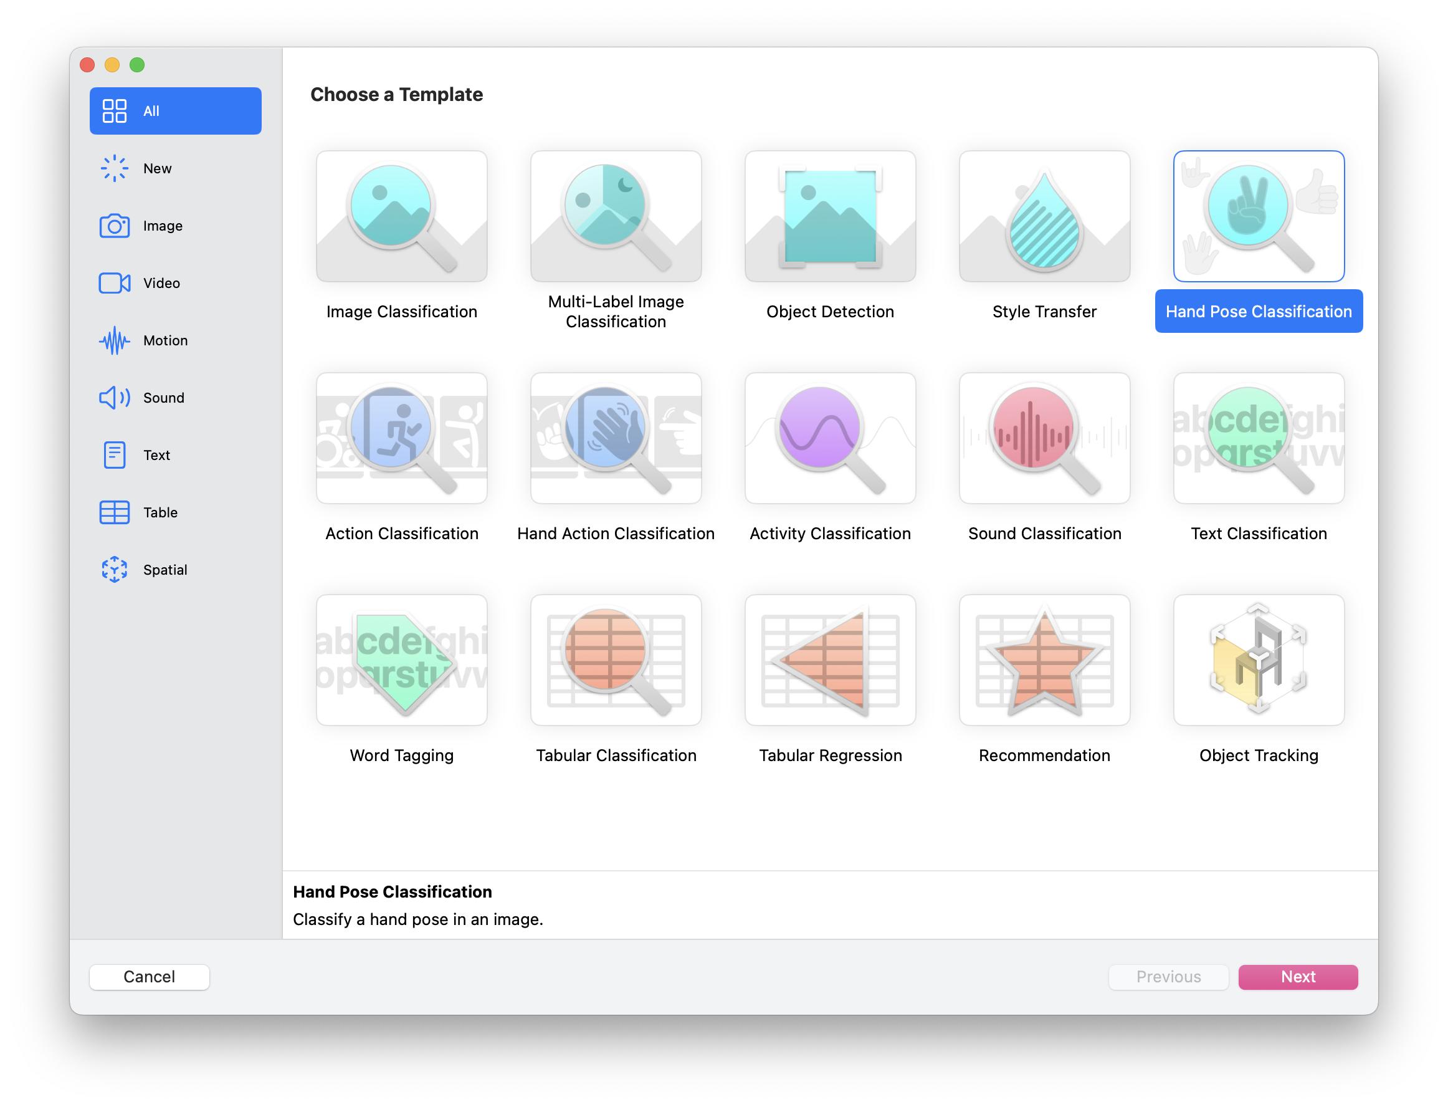Select the Multi-Label Image Classification template

(x=616, y=216)
